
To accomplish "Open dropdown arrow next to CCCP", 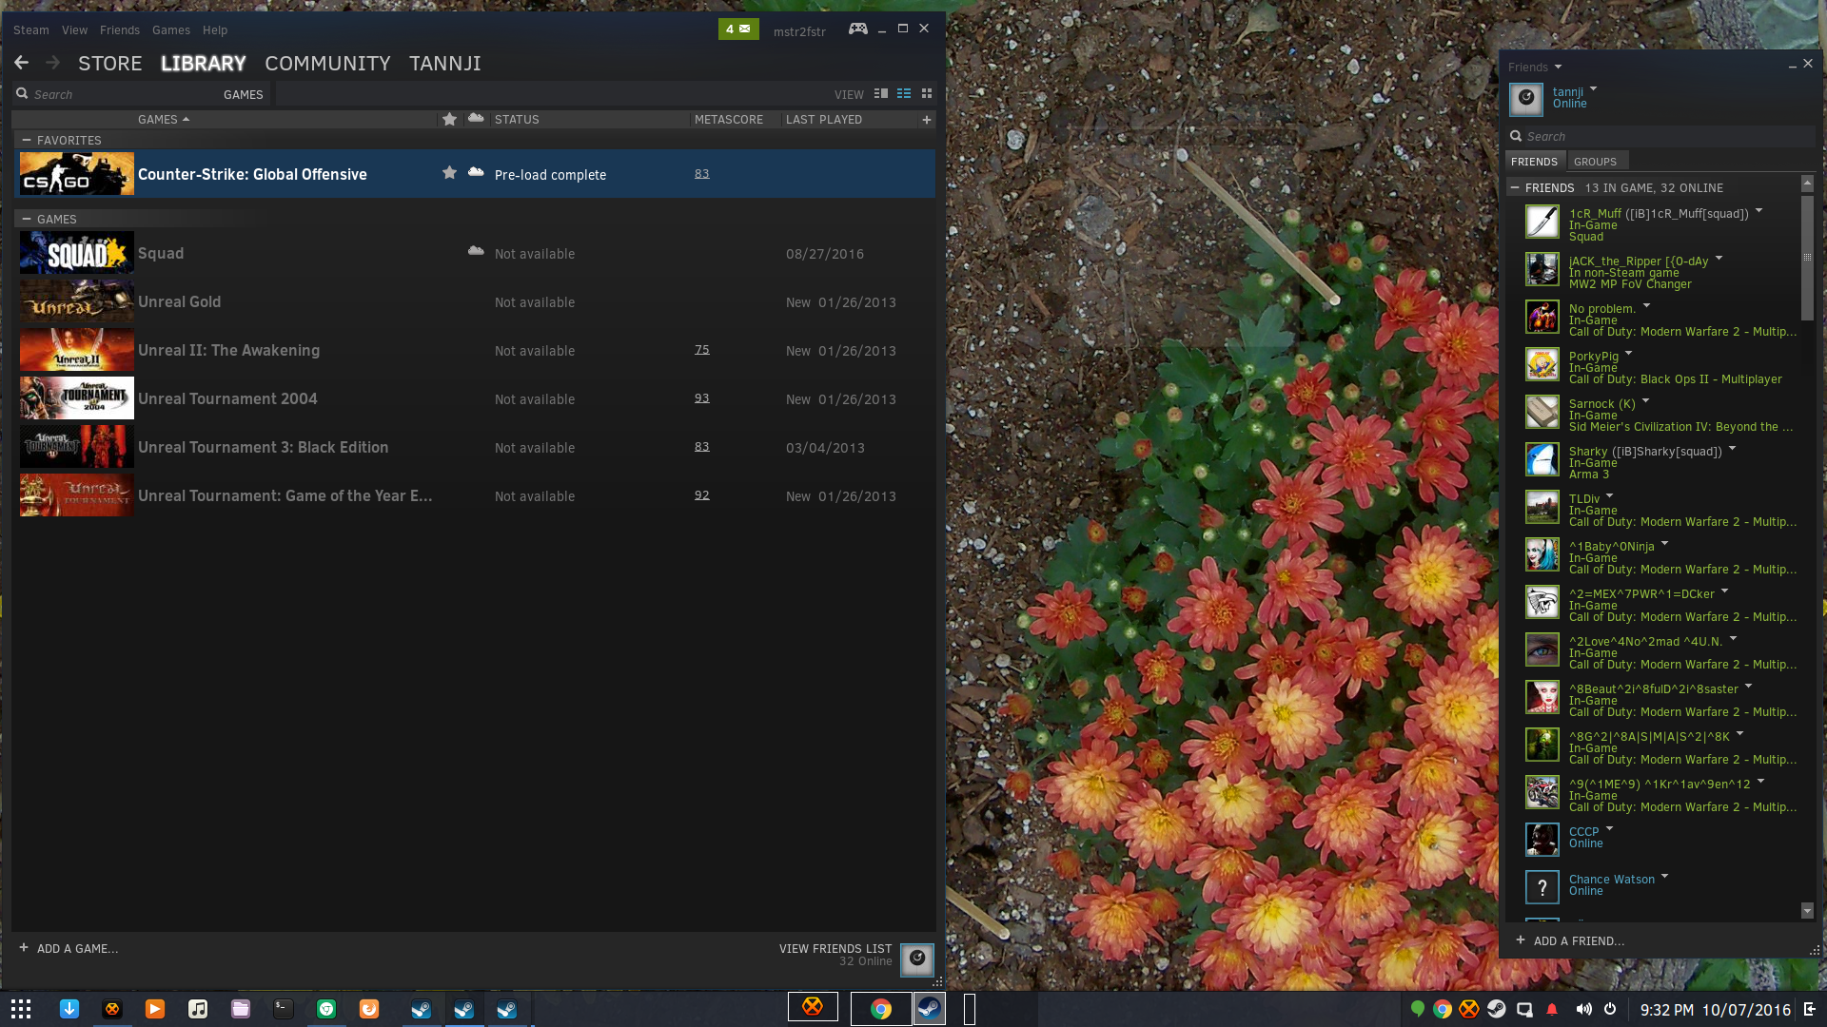I will pos(1609,828).
